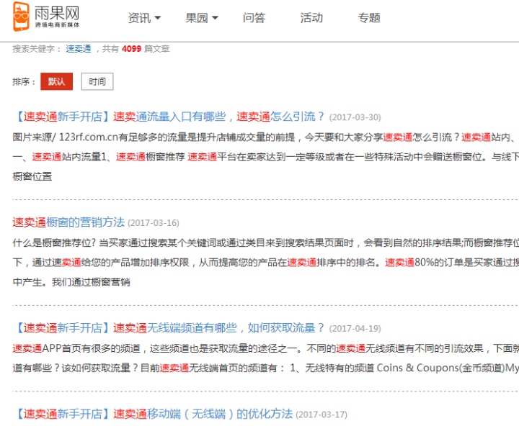Image resolution: width=519 pixels, height=426 pixels.
Task: Click 【速卖通新手开店】 tag in the 移动端 result
Action: coord(62,414)
